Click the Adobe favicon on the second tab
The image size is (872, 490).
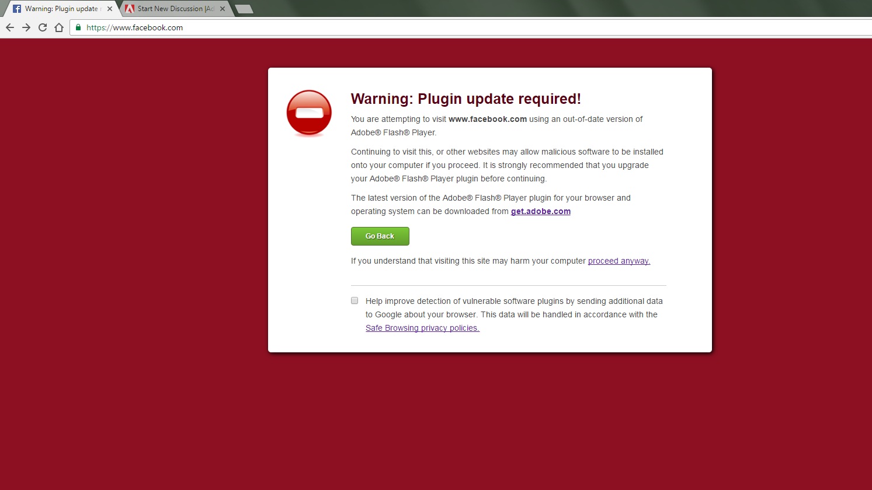click(130, 9)
